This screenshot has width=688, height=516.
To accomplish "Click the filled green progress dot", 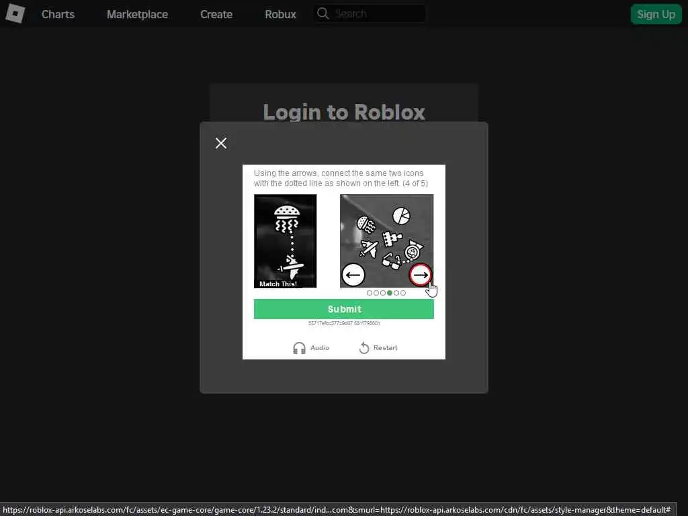I will (x=390, y=293).
